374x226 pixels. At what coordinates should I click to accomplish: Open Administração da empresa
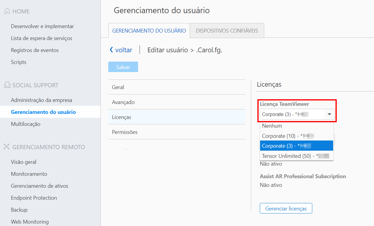tap(41, 100)
